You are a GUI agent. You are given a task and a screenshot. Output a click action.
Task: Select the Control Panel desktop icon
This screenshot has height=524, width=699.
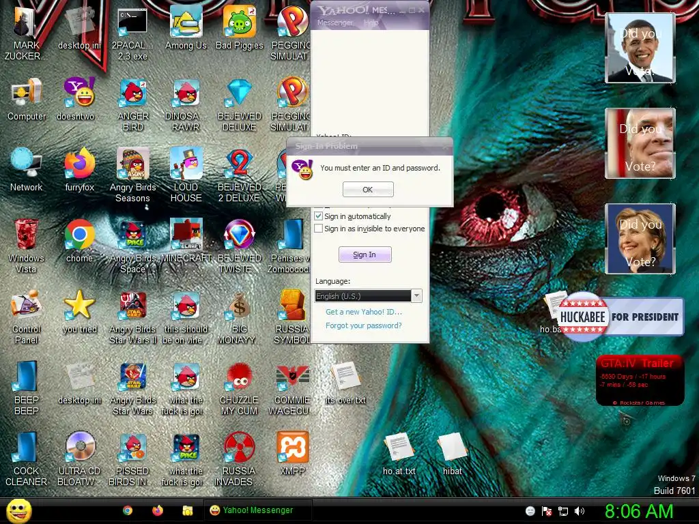coord(27,317)
